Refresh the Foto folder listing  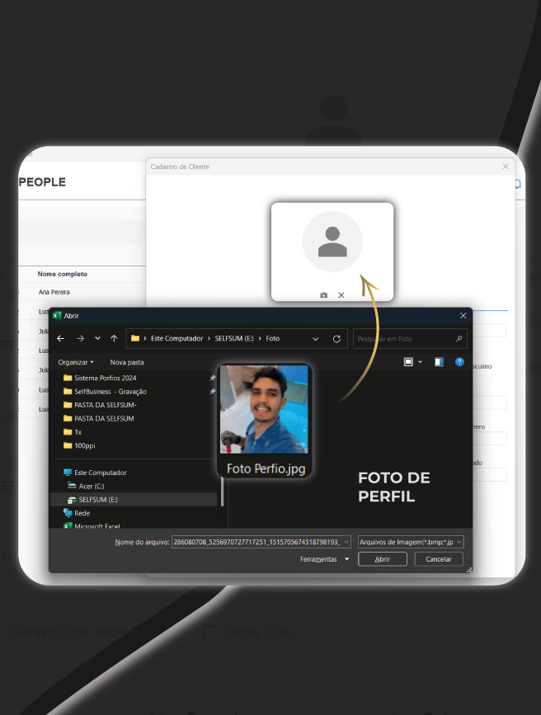(x=336, y=339)
